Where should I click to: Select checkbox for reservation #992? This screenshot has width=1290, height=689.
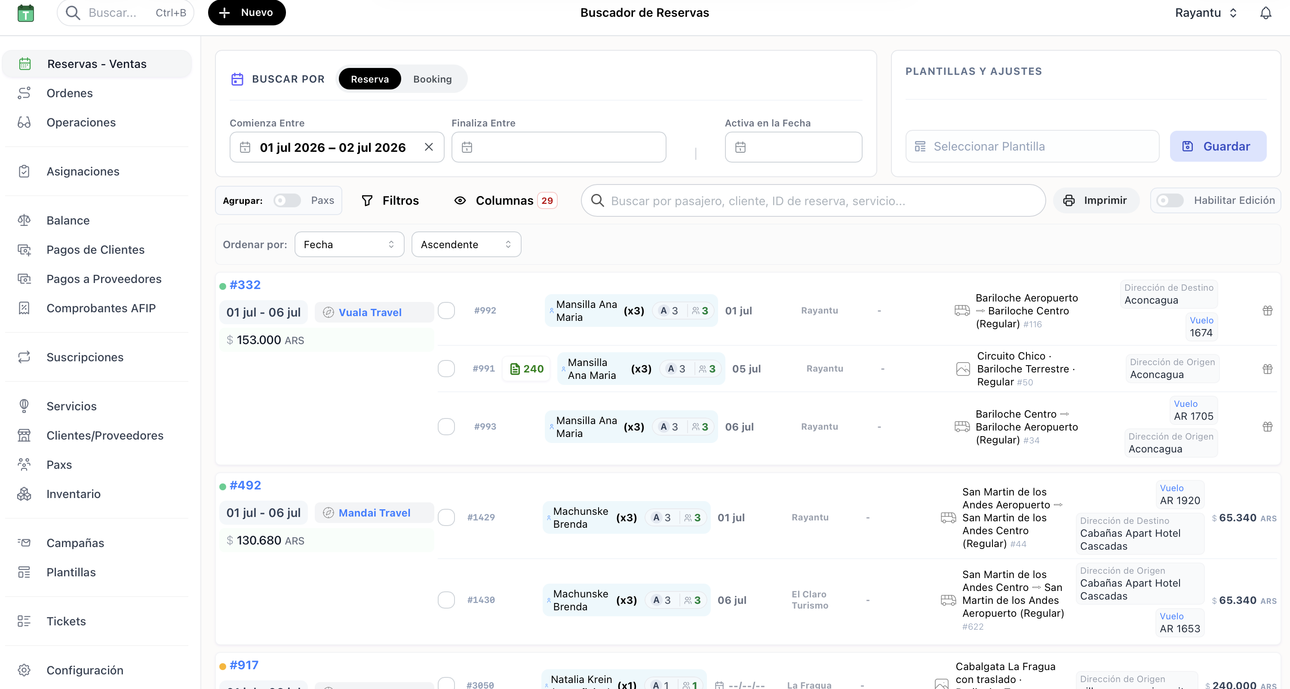tap(446, 311)
